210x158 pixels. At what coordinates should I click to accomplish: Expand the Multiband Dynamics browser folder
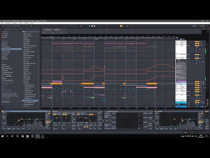(23, 63)
